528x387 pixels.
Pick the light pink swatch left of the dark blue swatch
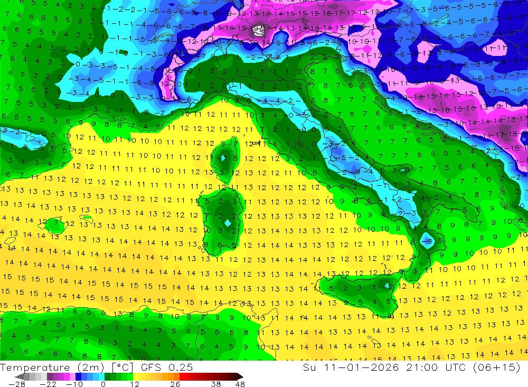pyautogui.click(x=72, y=376)
